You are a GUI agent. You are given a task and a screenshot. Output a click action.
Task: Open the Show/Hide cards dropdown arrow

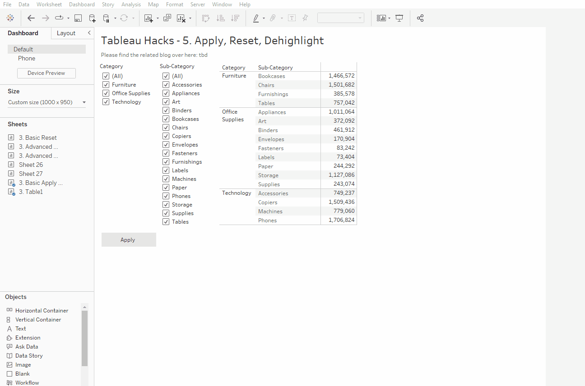coord(389,18)
